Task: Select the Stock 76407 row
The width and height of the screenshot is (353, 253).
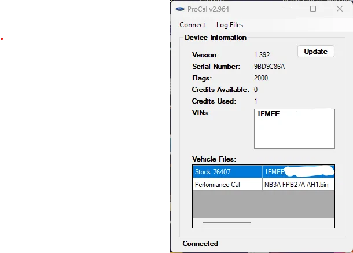Action: [263, 172]
